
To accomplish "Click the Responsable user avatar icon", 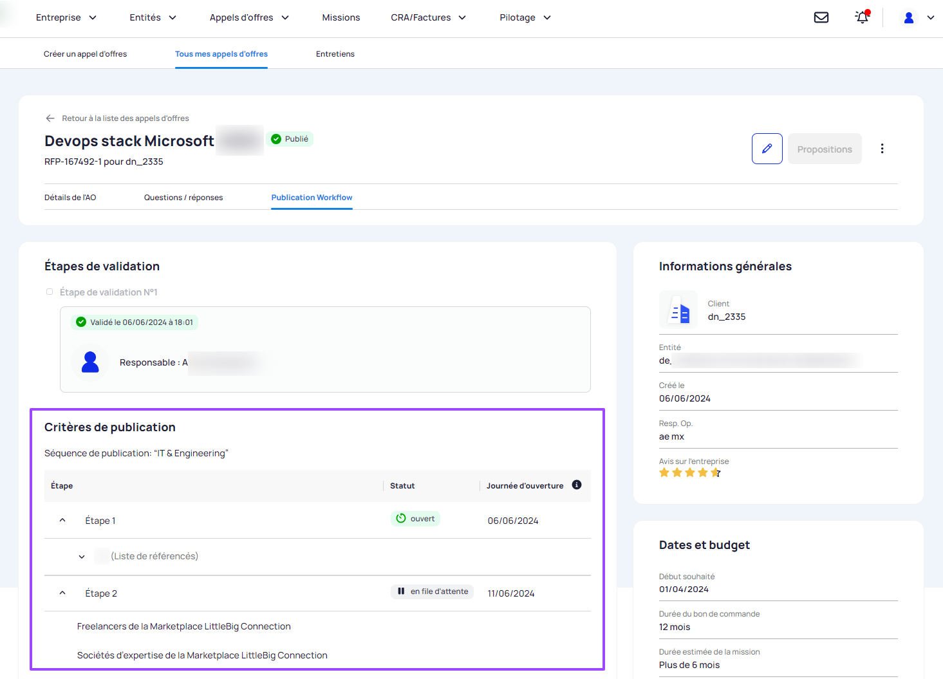I will (x=90, y=362).
